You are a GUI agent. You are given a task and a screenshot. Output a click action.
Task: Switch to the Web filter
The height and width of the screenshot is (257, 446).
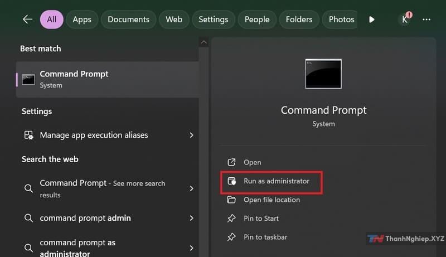174,20
